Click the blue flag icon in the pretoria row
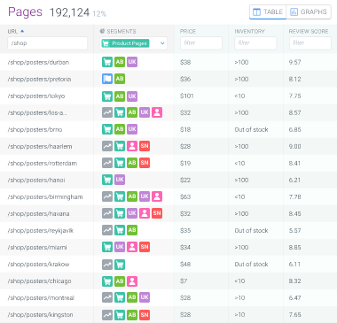This screenshot has height=323, width=337. click(107, 79)
